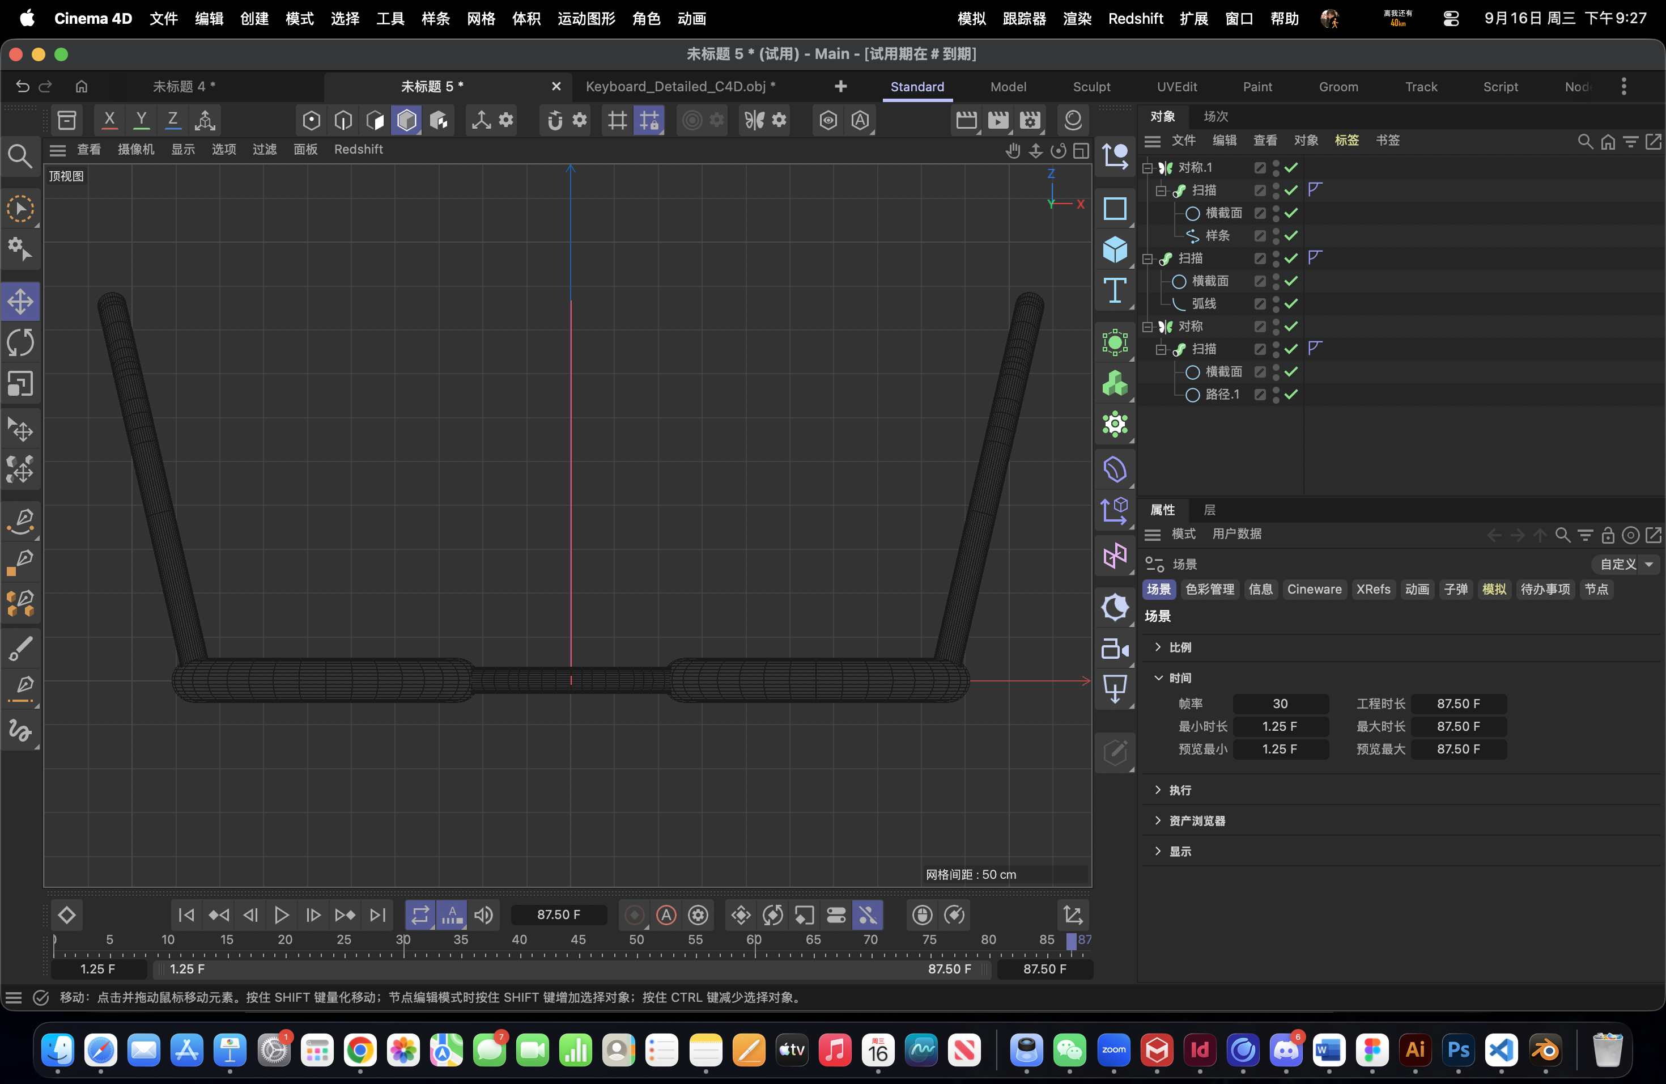The image size is (1666, 1084).
Task: Lock the Z axis
Action: 173,120
